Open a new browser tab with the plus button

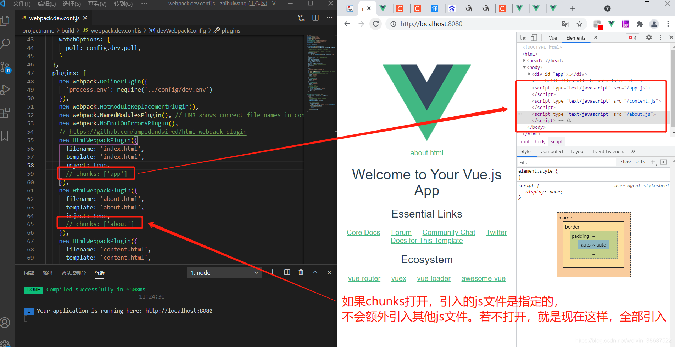click(573, 8)
